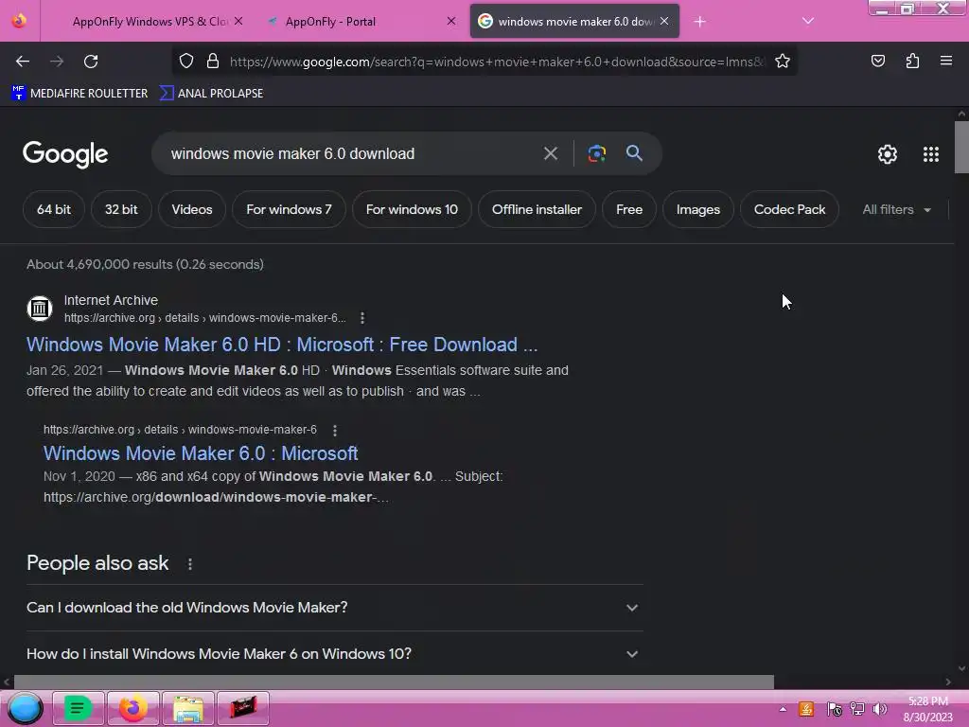Image resolution: width=969 pixels, height=727 pixels.
Task: Apply the 64 bit filter chip
Action: click(x=54, y=209)
